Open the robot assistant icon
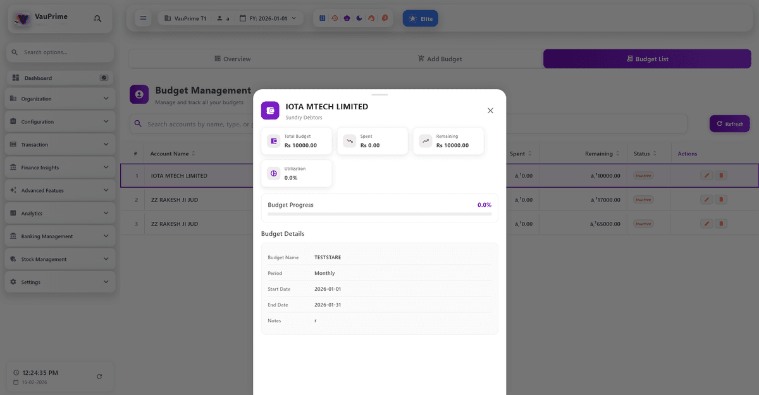This screenshot has height=395, width=759. pos(347,18)
